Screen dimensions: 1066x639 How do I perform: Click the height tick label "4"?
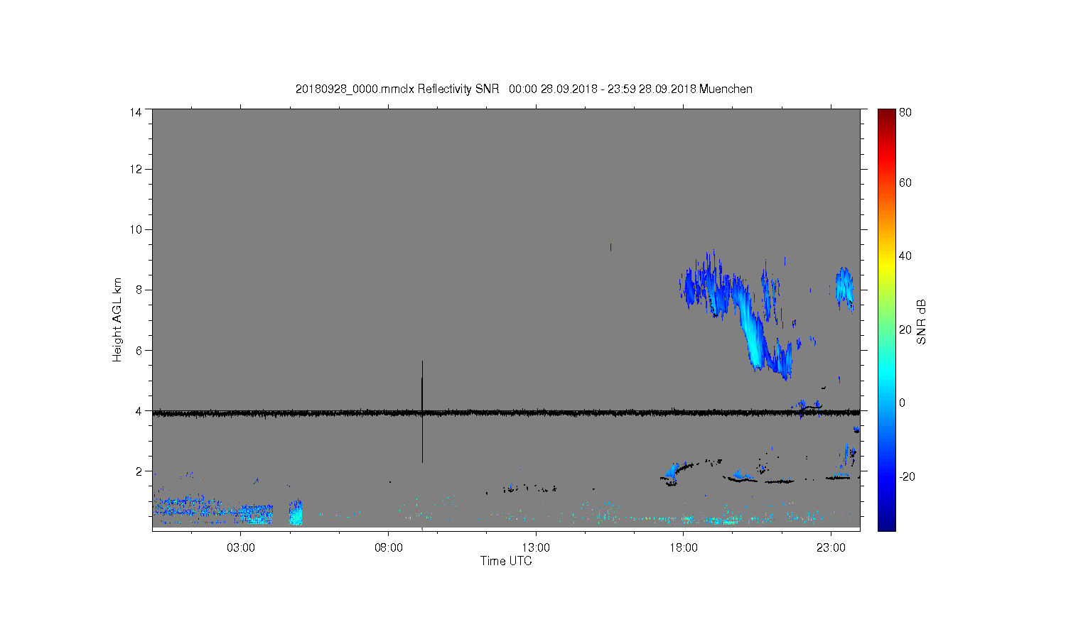pos(138,410)
